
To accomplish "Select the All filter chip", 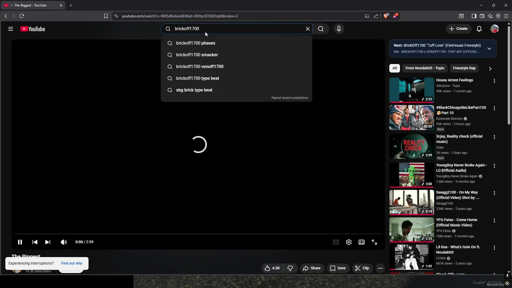I will [x=394, y=68].
